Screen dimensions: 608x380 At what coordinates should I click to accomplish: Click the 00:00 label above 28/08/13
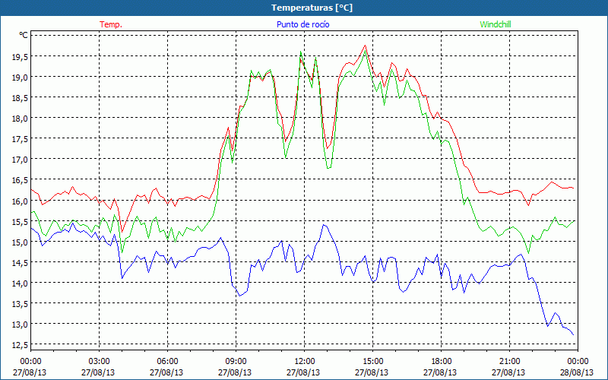tap(578, 361)
